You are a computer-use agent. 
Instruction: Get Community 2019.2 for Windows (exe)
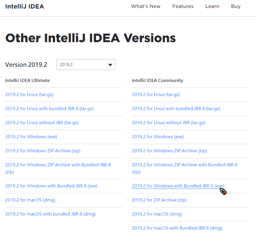[x=158, y=137]
